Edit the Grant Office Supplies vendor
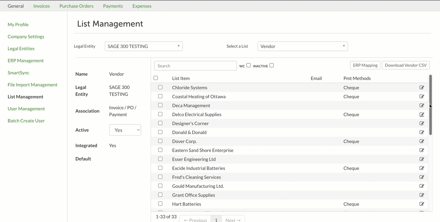Screen dimensions: 440x222 422,195
